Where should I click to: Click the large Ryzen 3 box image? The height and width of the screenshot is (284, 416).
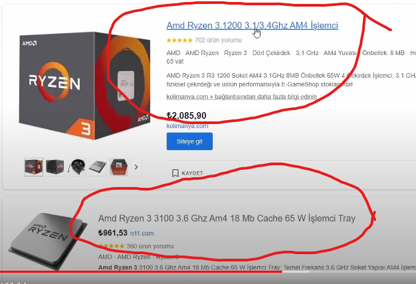pyautogui.click(x=85, y=86)
